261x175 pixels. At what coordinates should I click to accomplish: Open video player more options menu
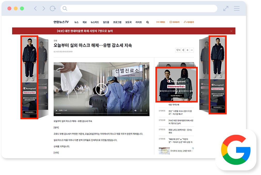[x=146, y=110]
